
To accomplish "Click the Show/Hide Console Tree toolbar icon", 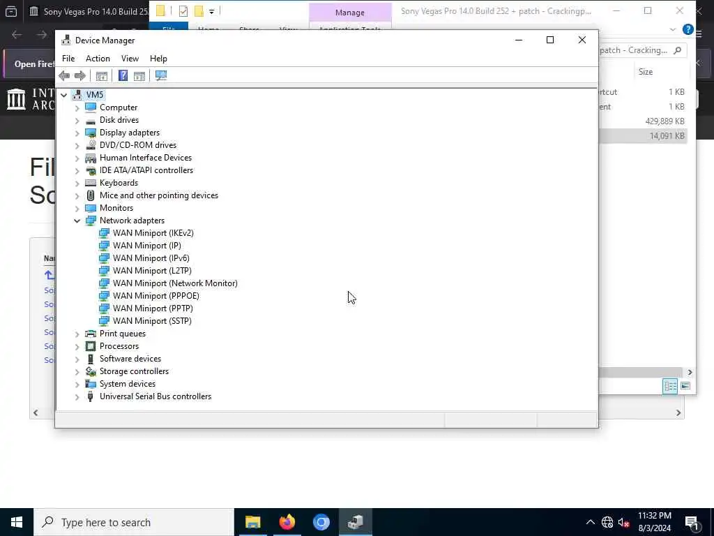I will coord(102,75).
